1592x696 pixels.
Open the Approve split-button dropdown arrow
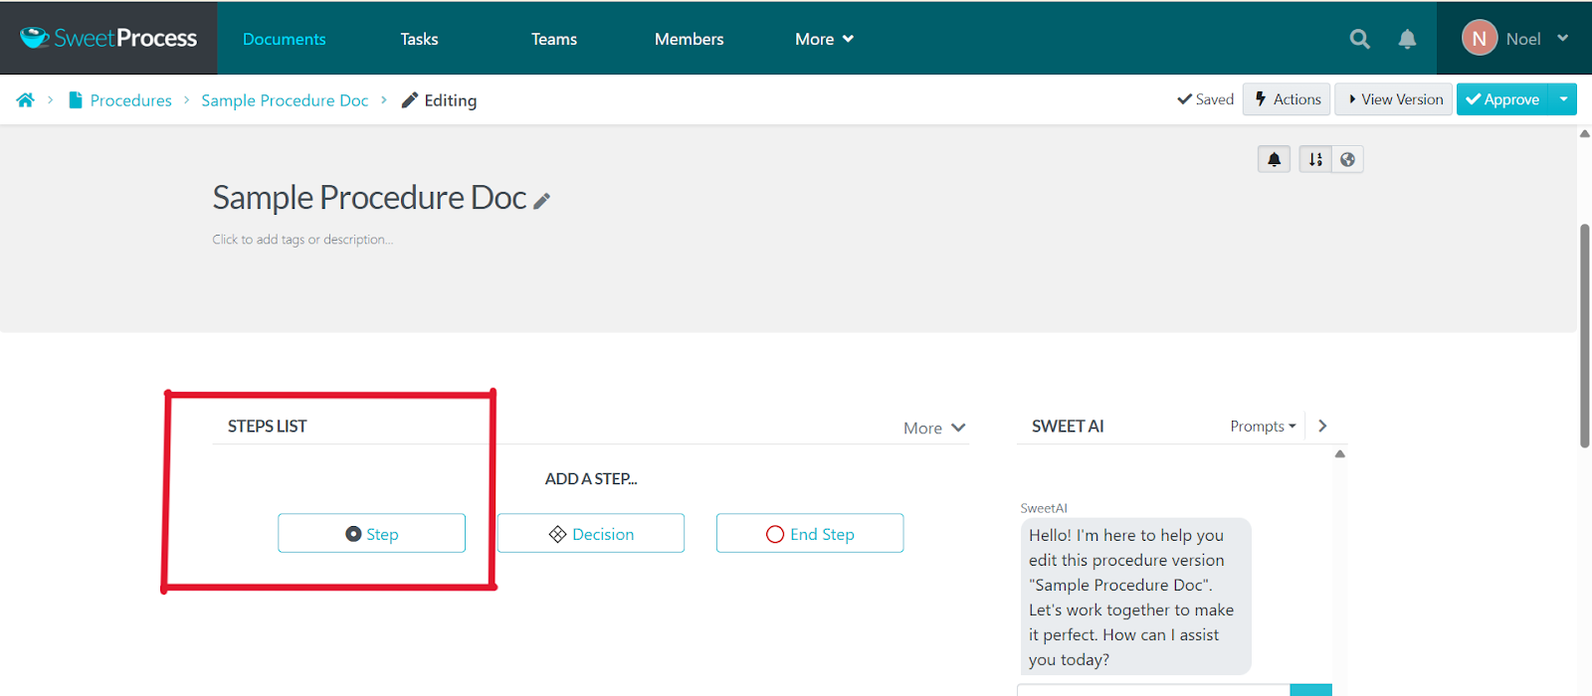click(x=1563, y=99)
